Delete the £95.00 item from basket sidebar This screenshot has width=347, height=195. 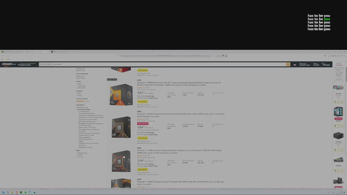(335, 102)
